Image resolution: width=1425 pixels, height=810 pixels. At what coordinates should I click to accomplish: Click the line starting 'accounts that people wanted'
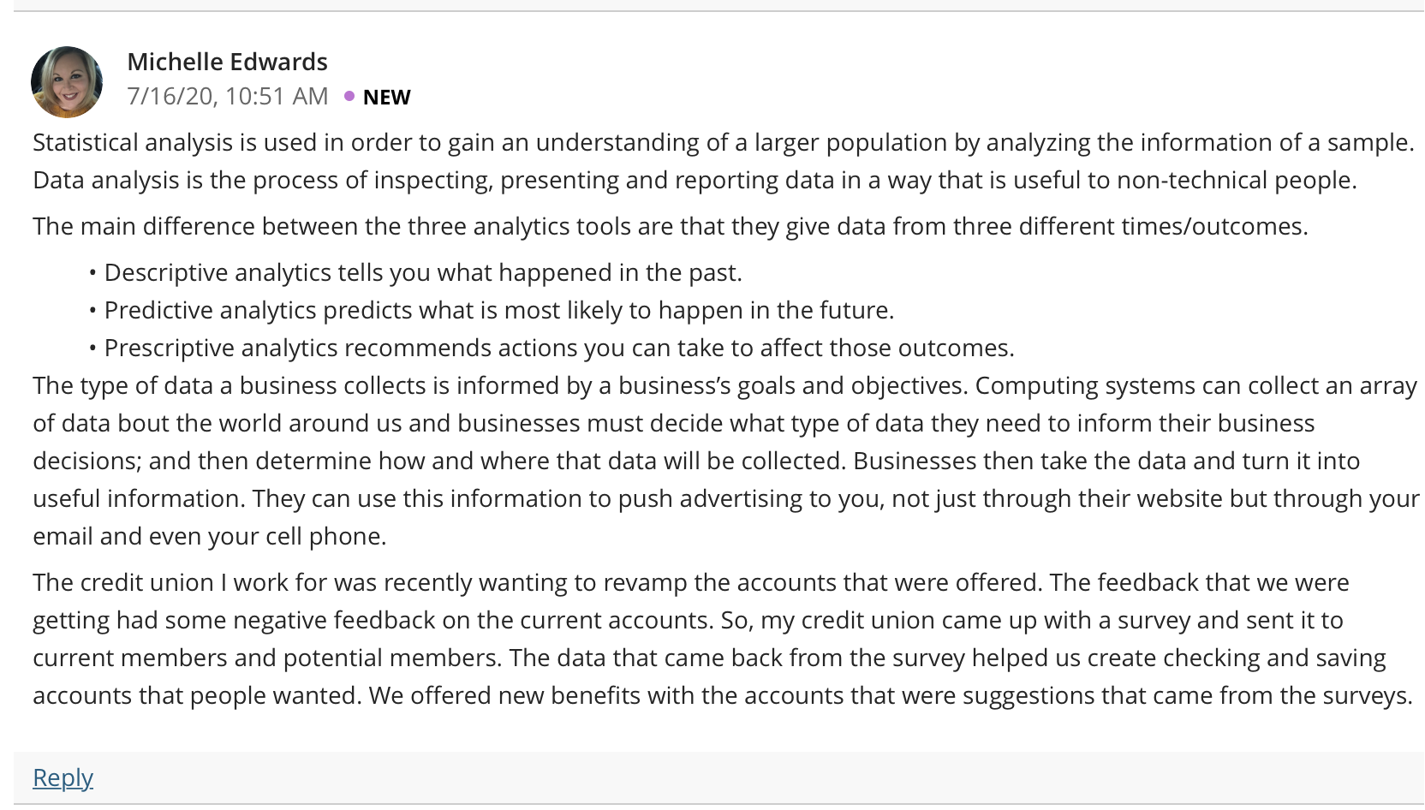coord(723,695)
